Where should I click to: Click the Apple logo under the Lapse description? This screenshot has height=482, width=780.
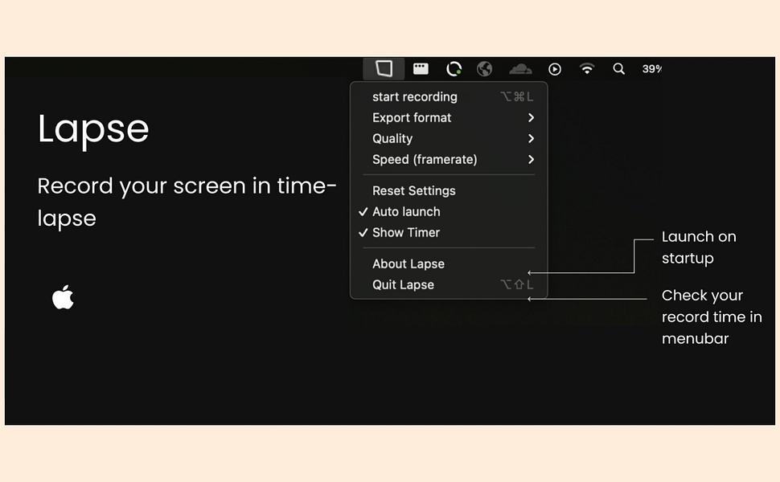pos(63,297)
